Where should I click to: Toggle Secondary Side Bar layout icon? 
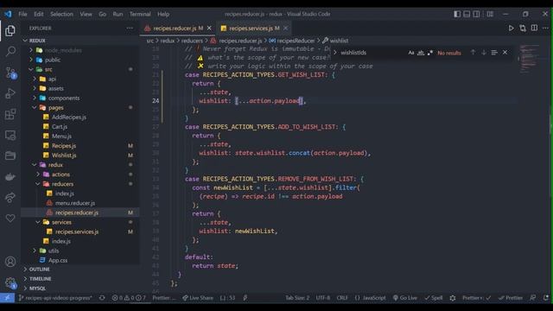[476, 14]
